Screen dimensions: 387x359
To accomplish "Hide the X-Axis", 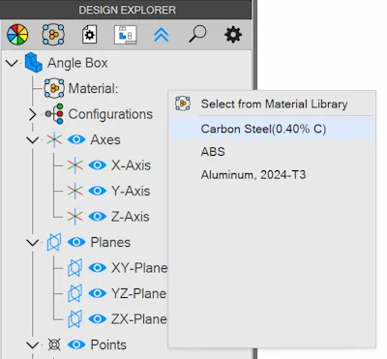I will pos(98,165).
